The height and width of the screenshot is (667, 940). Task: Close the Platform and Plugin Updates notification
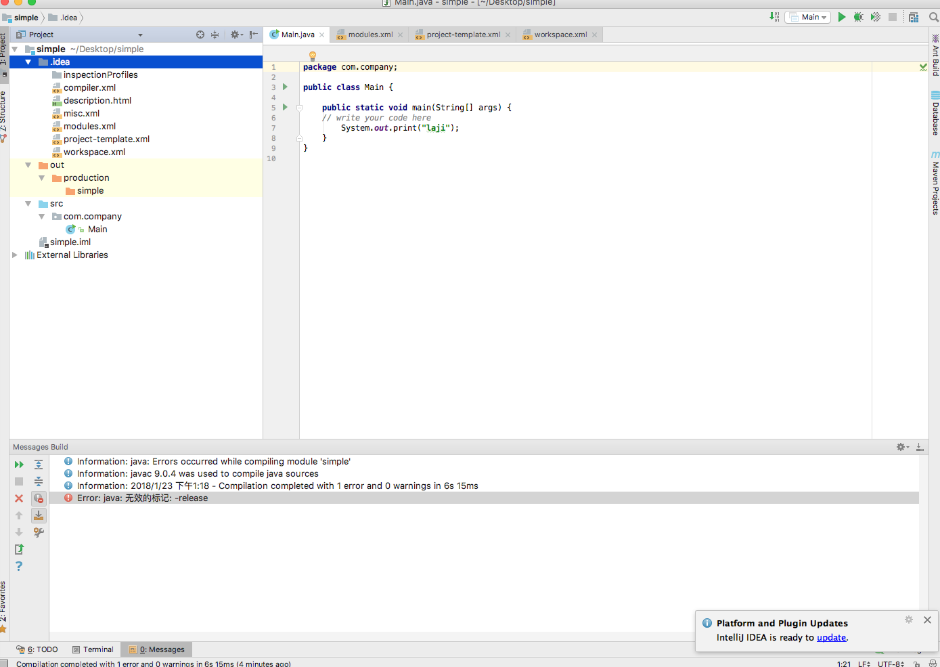pyautogui.click(x=927, y=620)
